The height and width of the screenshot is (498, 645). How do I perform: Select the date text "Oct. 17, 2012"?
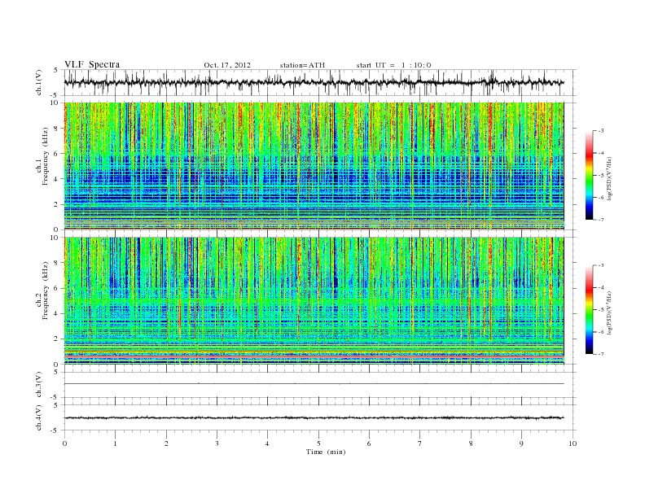[x=227, y=65]
